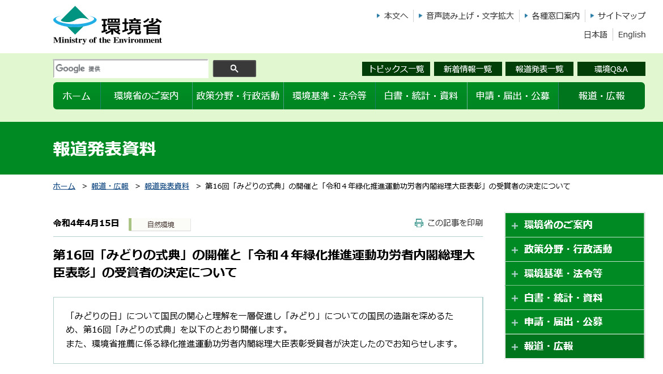Click inside the Google search input box
The width and height of the screenshot is (663, 374).
pos(130,68)
